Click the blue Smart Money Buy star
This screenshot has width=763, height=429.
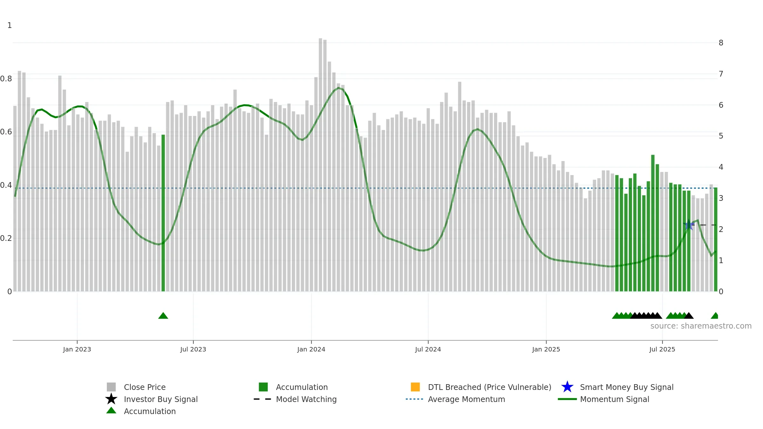pyautogui.click(x=567, y=387)
